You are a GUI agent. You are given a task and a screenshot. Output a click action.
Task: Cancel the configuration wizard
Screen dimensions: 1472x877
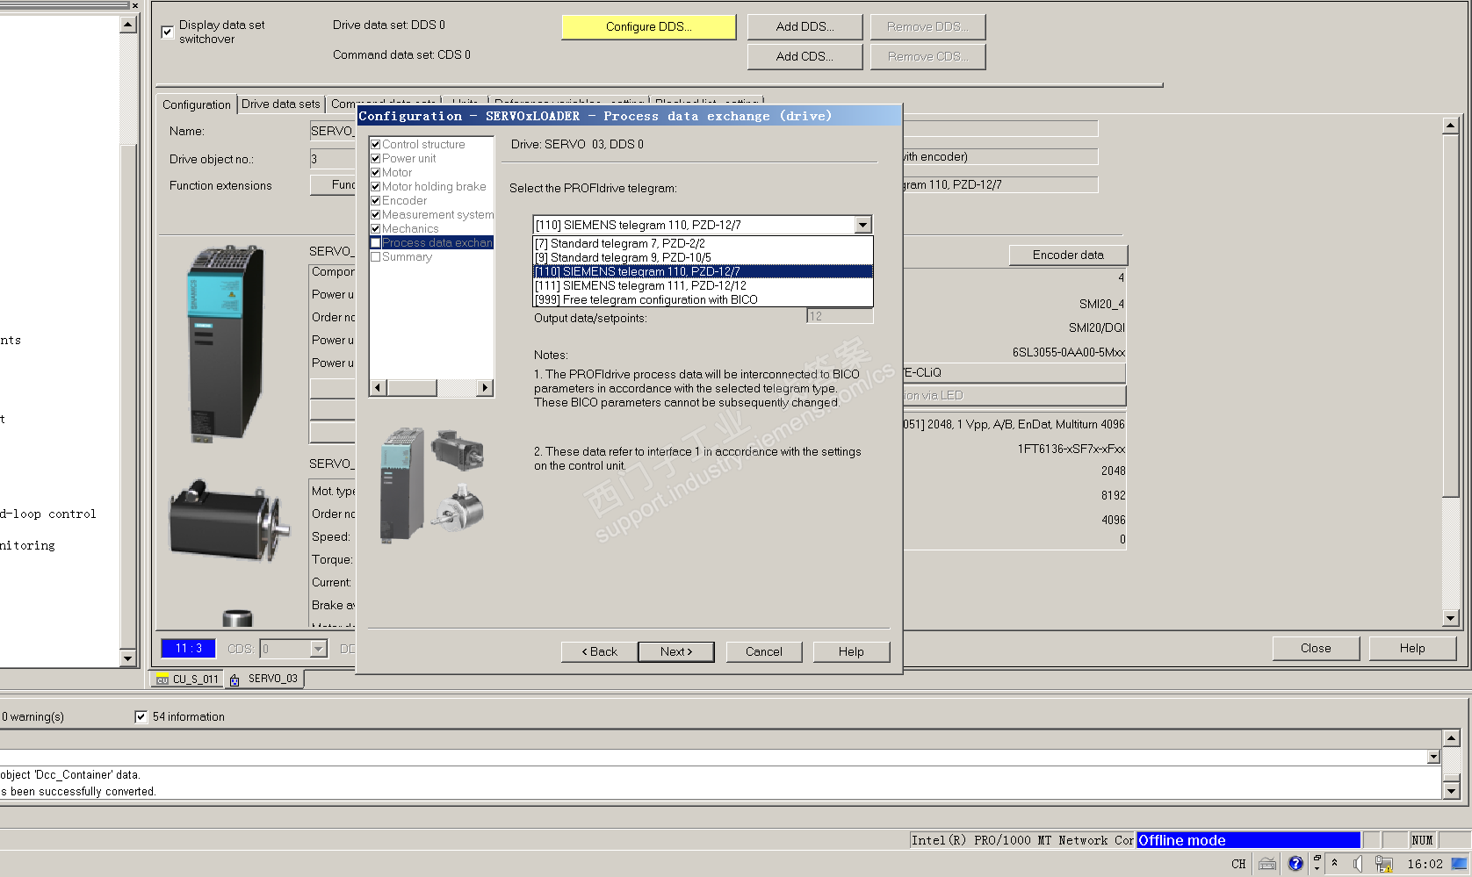pos(764,652)
